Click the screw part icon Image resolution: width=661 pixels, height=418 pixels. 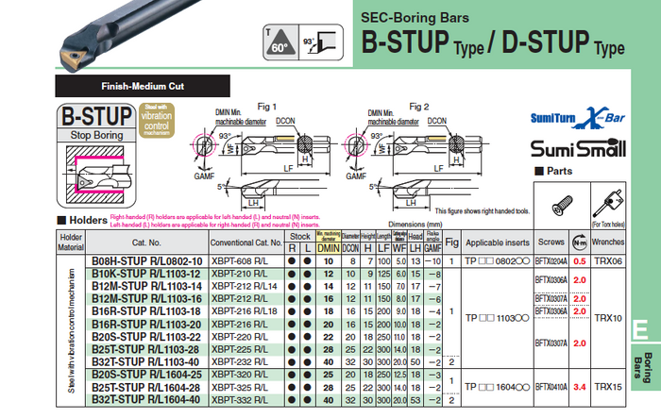pos(563,205)
